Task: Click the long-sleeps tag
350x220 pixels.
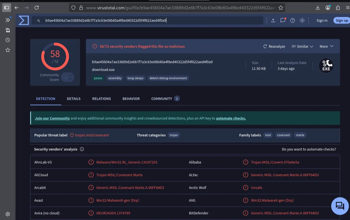Action: 135,78
